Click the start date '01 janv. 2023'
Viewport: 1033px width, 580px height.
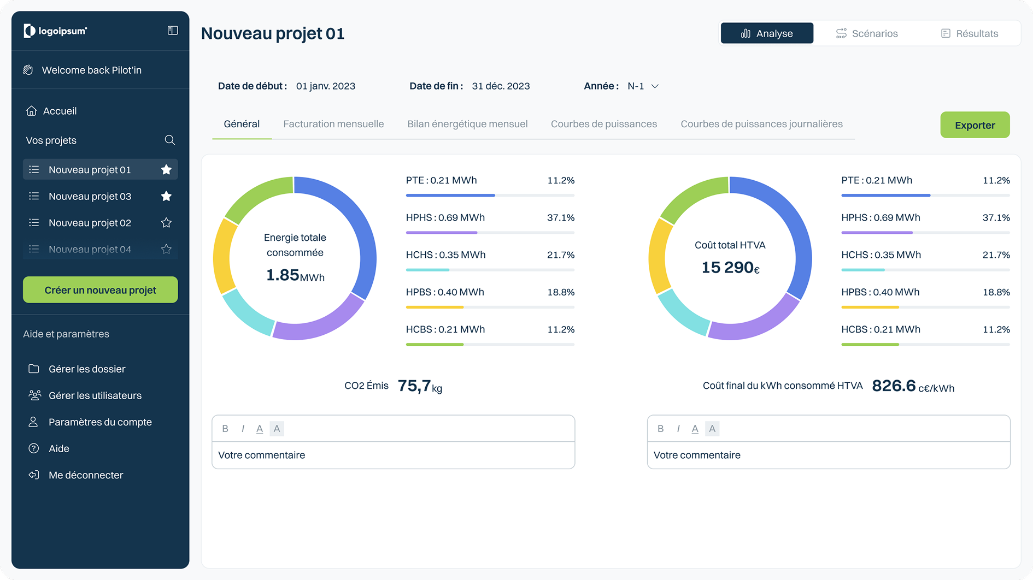point(326,86)
